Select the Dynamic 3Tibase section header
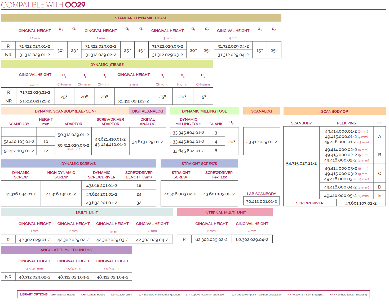Image resolution: width=389 pixels, height=305 pixels. (107, 65)
